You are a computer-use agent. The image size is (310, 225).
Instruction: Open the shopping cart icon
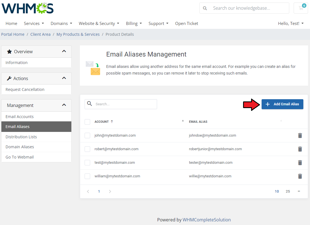[x=301, y=8]
